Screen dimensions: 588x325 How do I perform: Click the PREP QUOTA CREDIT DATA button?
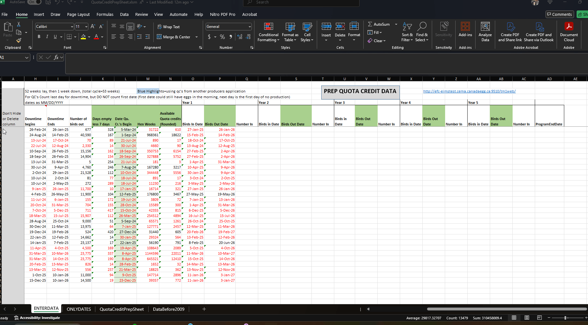360,92
